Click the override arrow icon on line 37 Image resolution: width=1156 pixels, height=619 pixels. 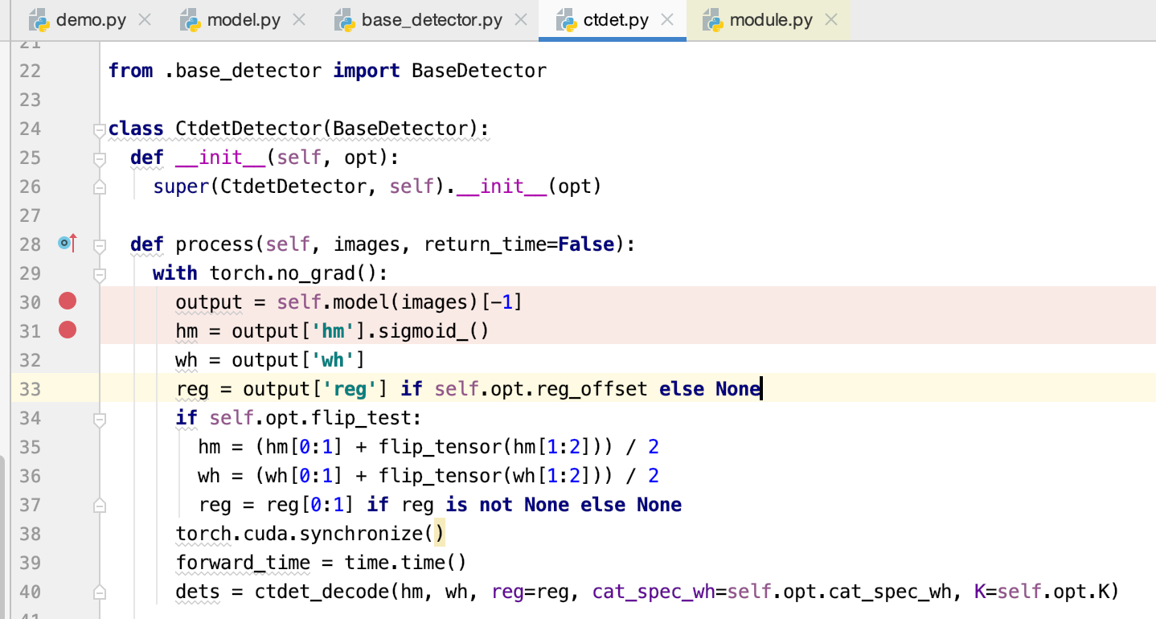98,504
